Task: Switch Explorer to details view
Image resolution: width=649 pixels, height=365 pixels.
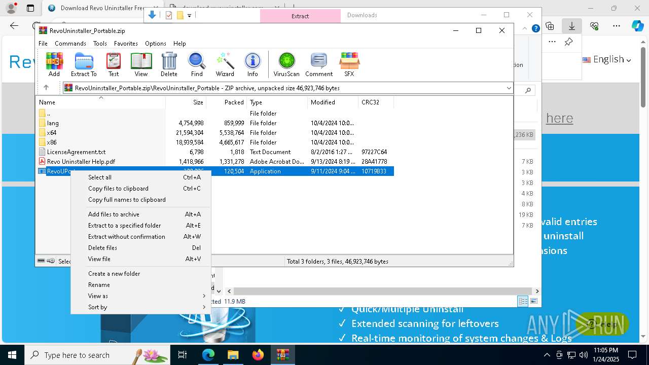Action: point(523,301)
